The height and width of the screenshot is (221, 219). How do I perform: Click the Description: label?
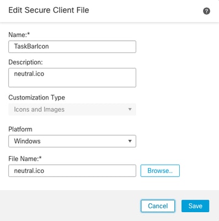[x=25, y=62]
